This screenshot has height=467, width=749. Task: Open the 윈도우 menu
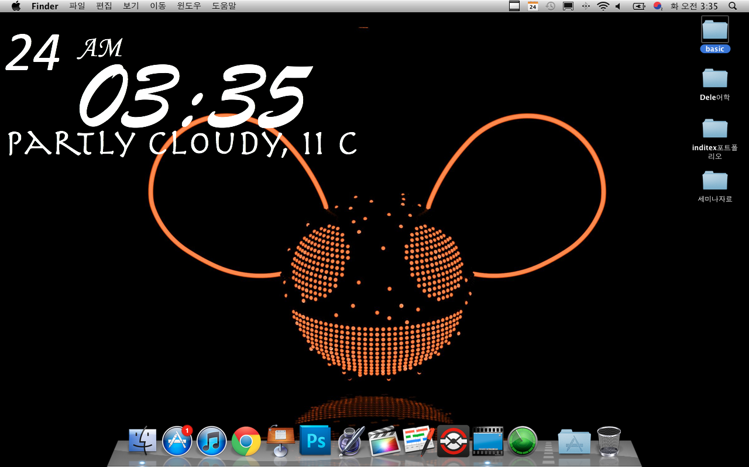189,6
